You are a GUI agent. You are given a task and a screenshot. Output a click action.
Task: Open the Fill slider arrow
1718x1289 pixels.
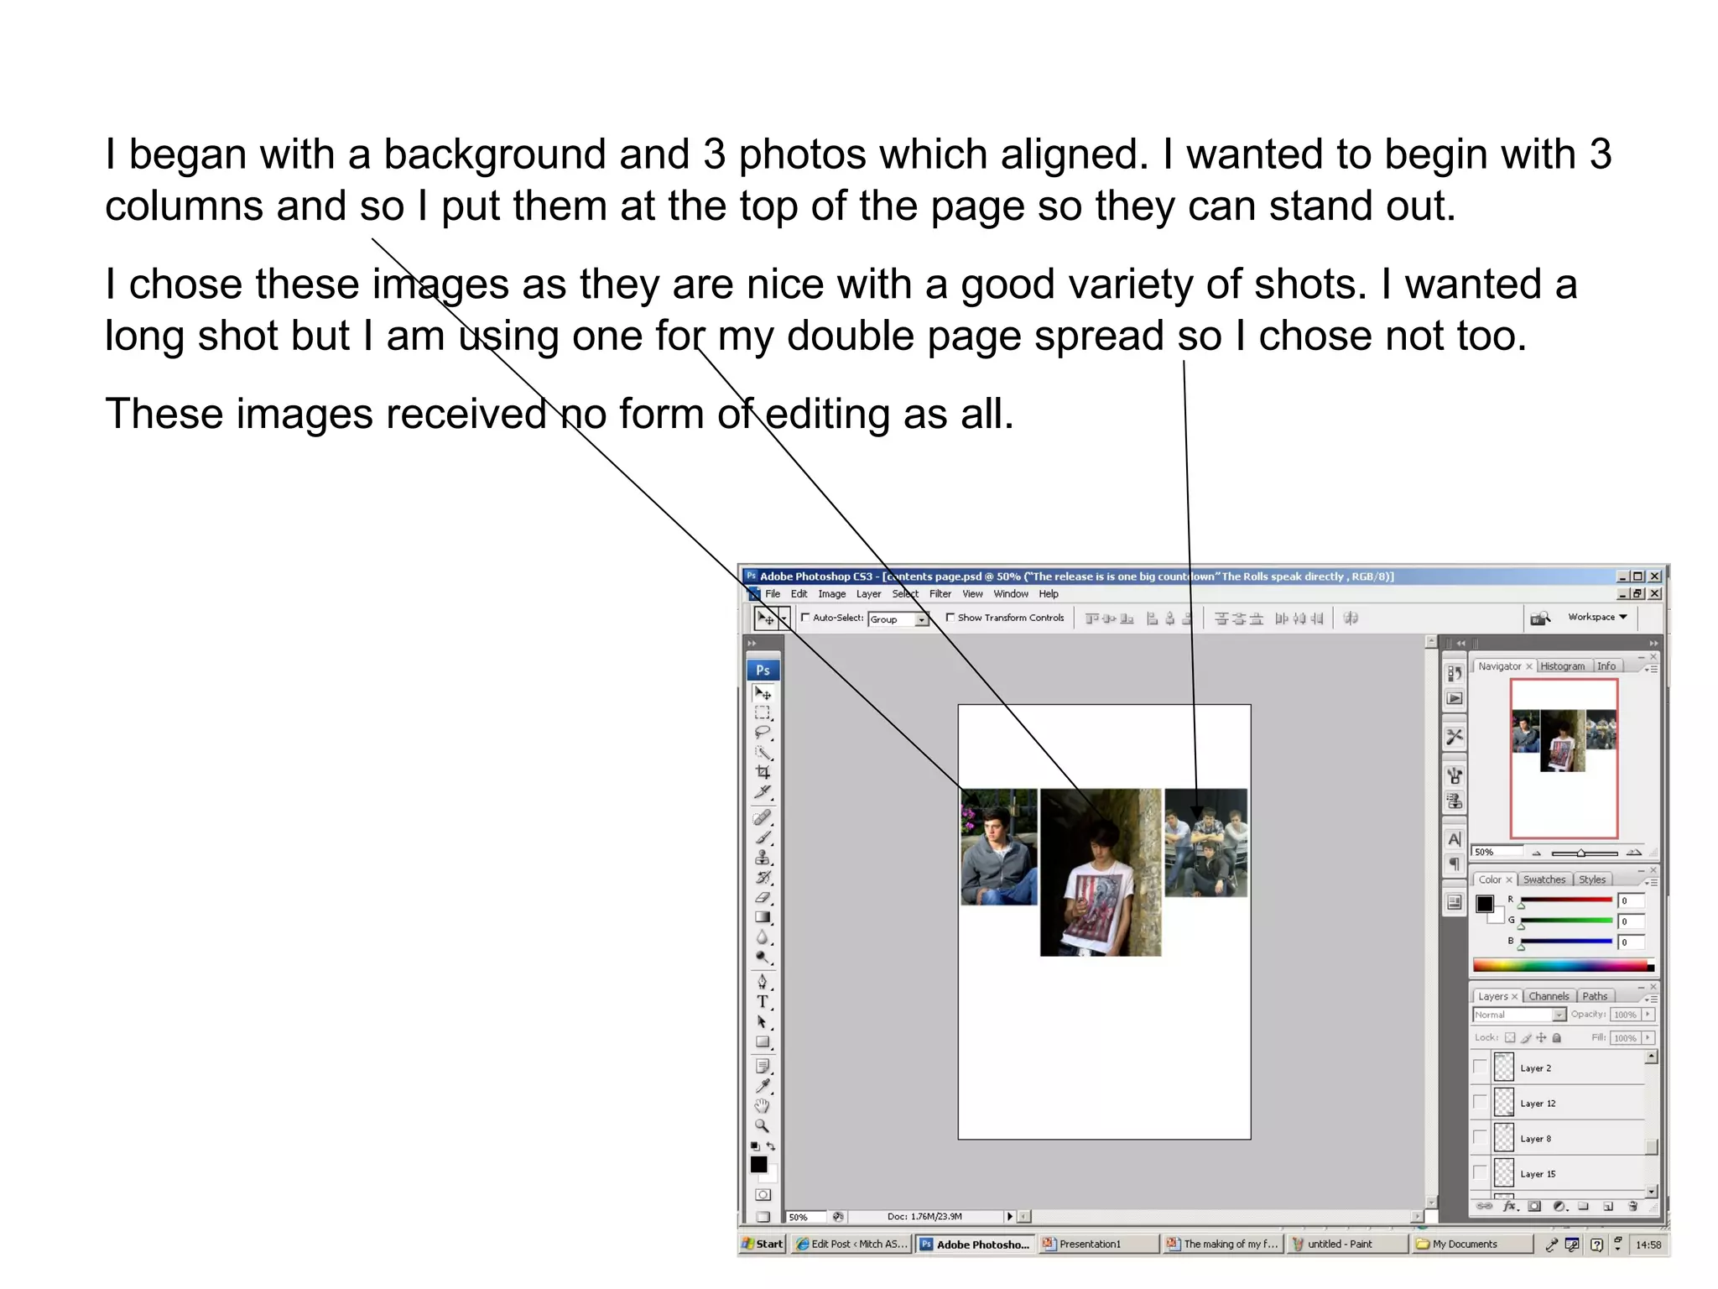(x=1648, y=1038)
